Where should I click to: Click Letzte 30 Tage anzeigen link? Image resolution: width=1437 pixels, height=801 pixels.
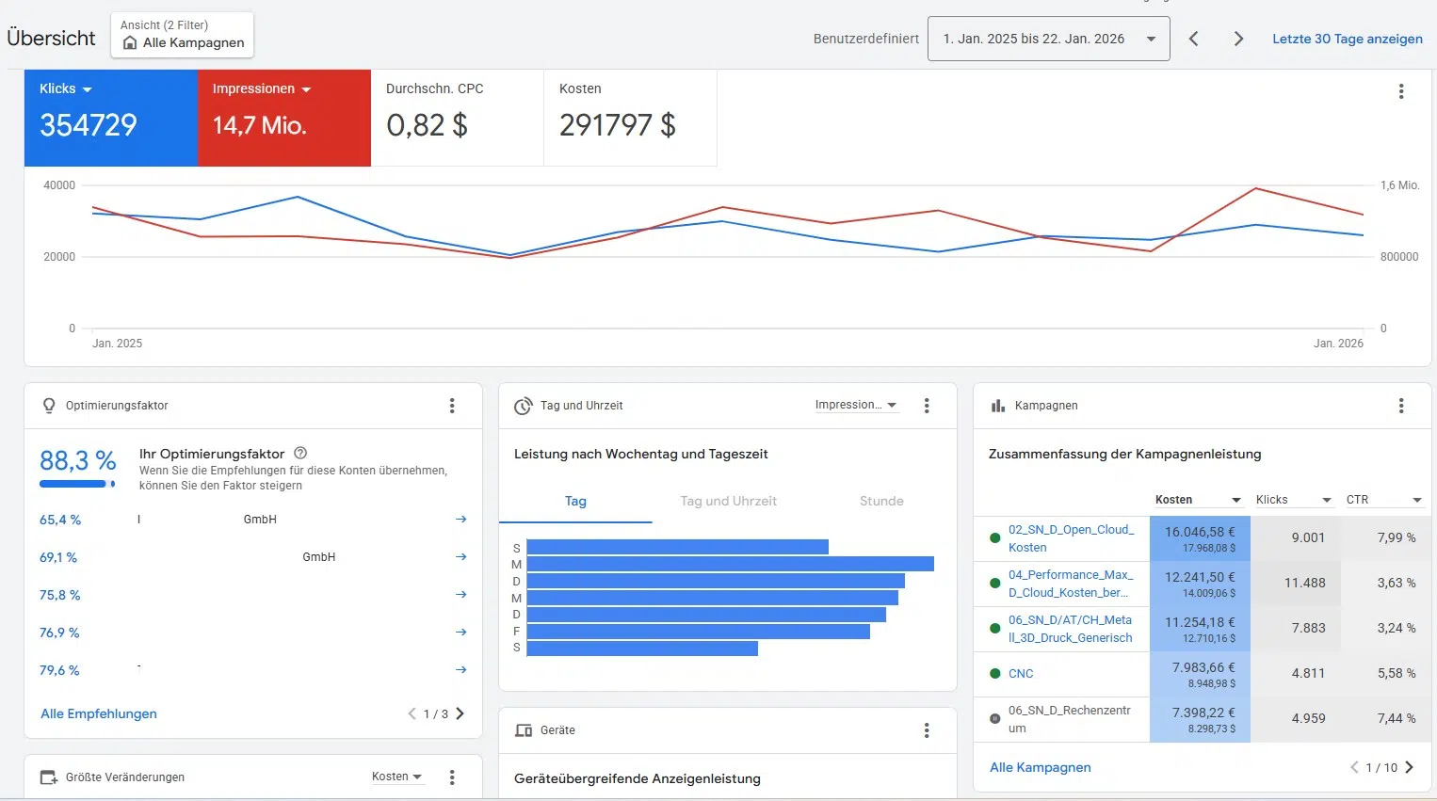pos(1347,39)
